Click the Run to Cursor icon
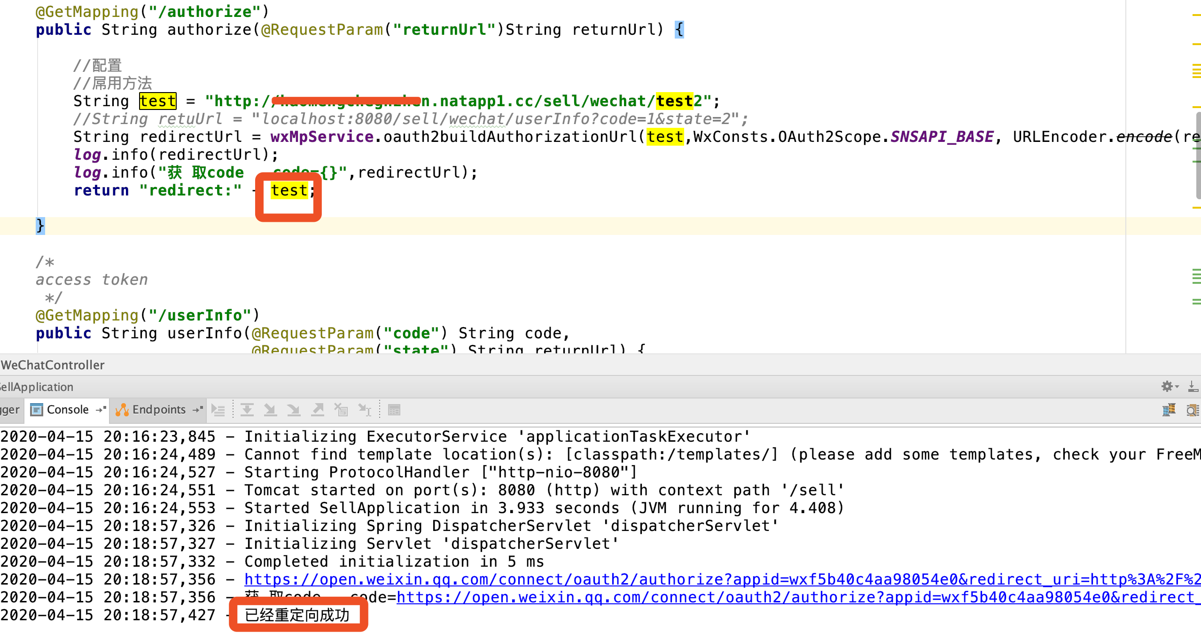 point(365,410)
